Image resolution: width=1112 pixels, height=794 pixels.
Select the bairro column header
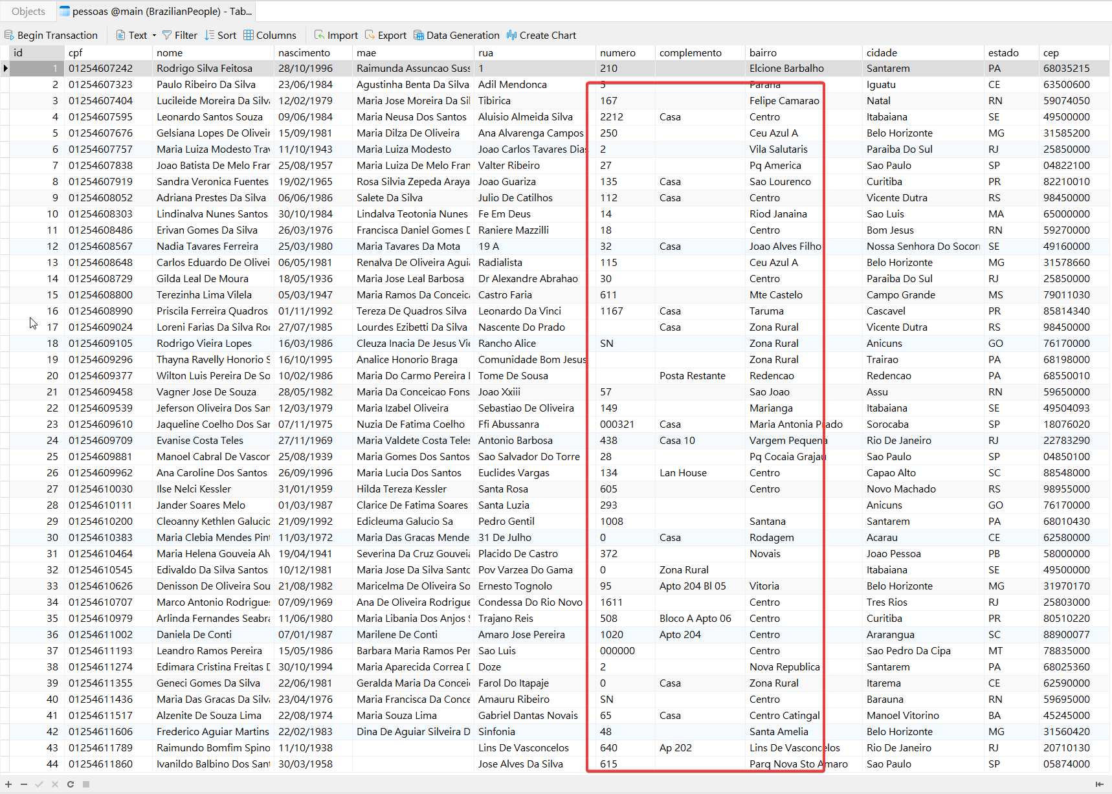[804, 52]
